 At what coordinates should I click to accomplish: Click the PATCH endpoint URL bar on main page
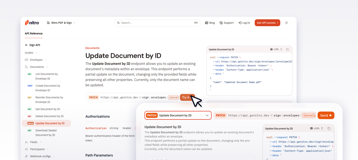pyautogui.click(x=133, y=97)
